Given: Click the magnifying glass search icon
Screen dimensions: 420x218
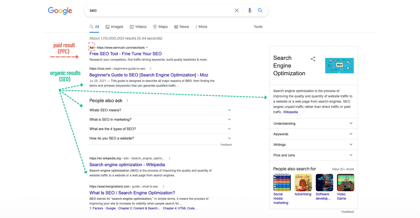Looking at the screenshot, I should (x=260, y=11).
